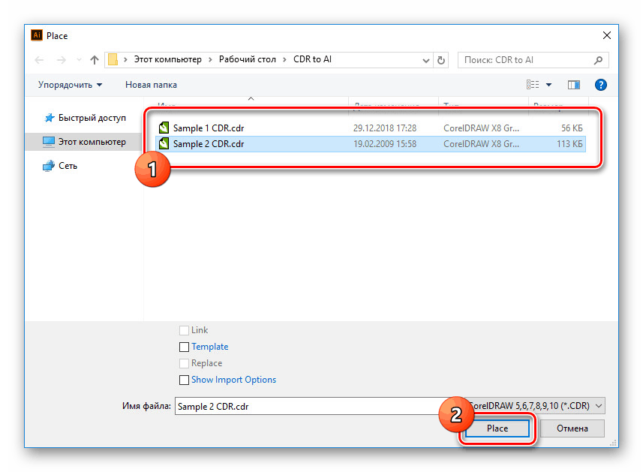Click the date '19.02.2009 15:58'
The height and width of the screenshot is (472, 643).
tap(385, 144)
